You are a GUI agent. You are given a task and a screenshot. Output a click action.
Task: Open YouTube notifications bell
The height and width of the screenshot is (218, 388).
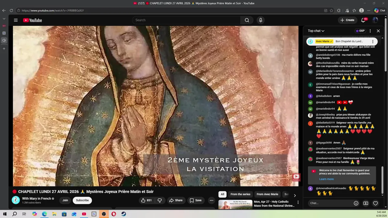pos(363,20)
